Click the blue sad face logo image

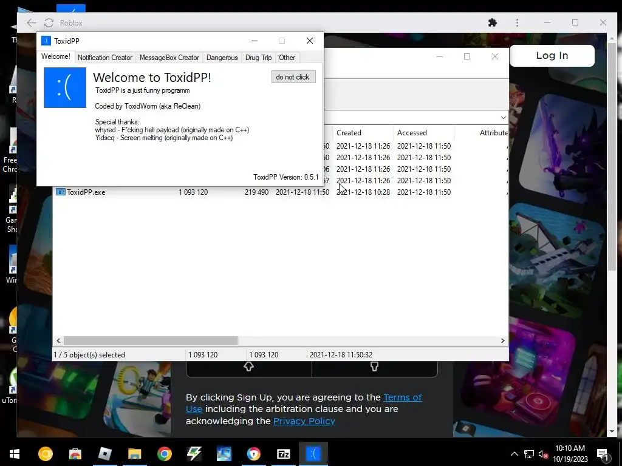(x=64, y=87)
